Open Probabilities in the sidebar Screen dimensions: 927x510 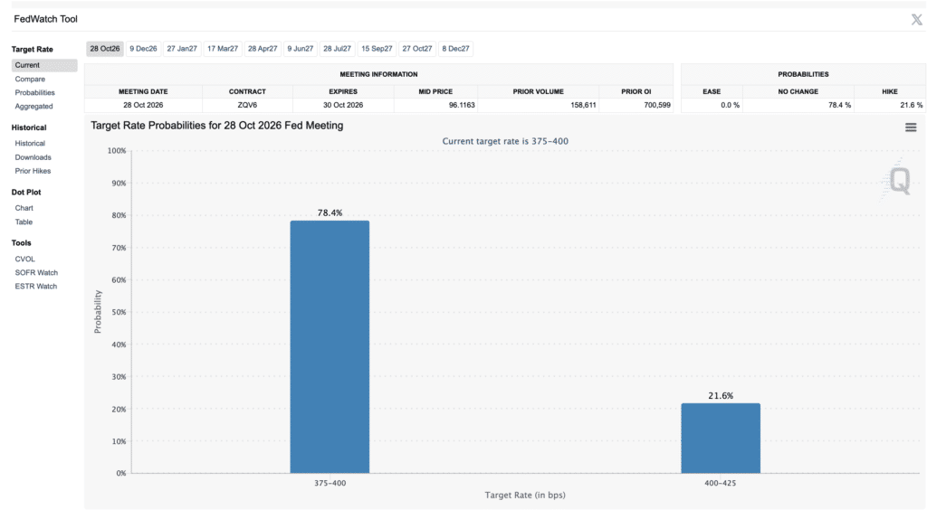[35, 92]
